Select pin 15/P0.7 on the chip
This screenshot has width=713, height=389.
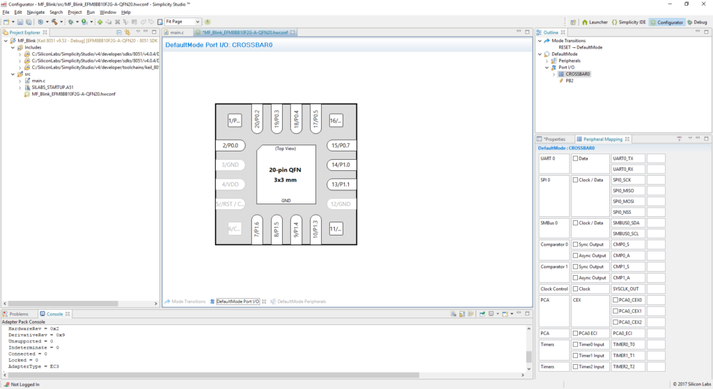pyautogui.click(x=340, y=146)
